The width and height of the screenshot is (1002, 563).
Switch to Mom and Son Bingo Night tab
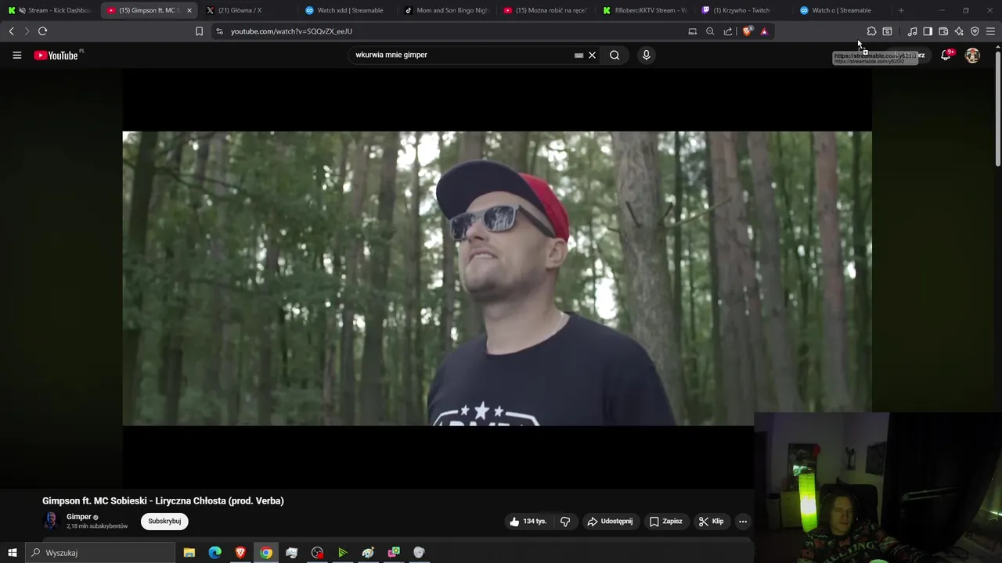(x=445, y=10)
